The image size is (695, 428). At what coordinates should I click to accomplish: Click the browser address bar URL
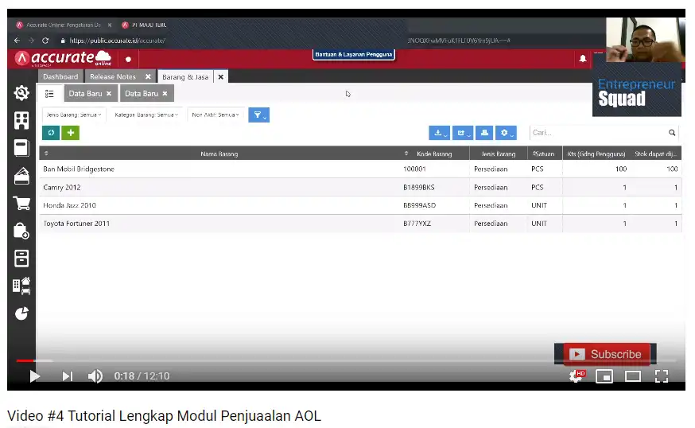coord(117,41)
